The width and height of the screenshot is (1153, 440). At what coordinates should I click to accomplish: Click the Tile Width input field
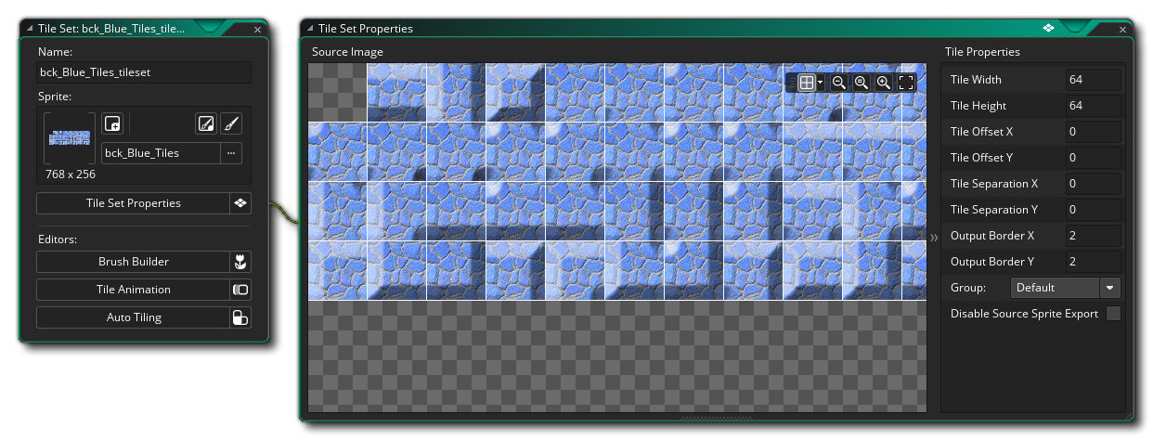(1092, 80)
